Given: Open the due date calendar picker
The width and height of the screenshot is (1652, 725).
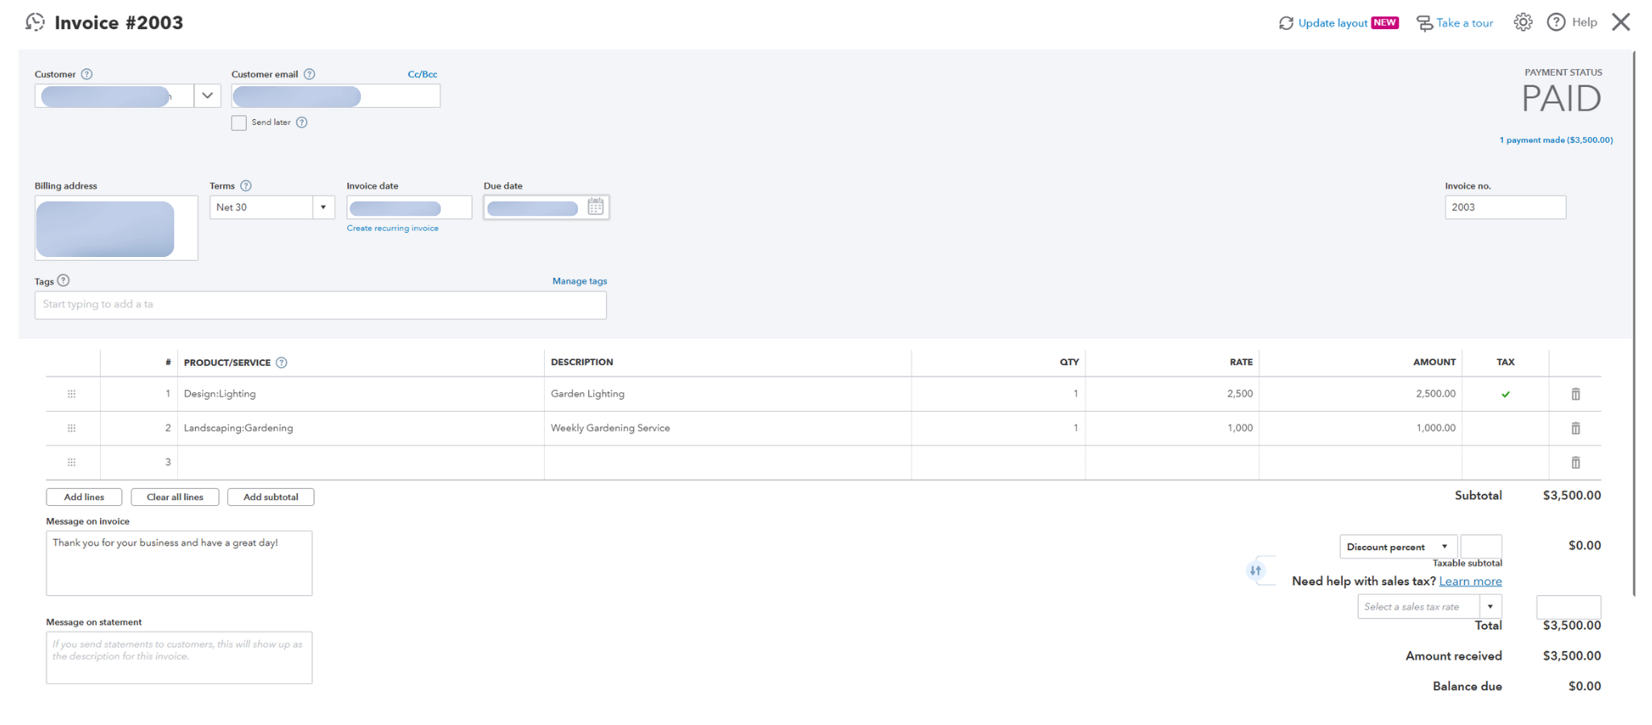Looking at the screenshot, I should pos(596,207).
